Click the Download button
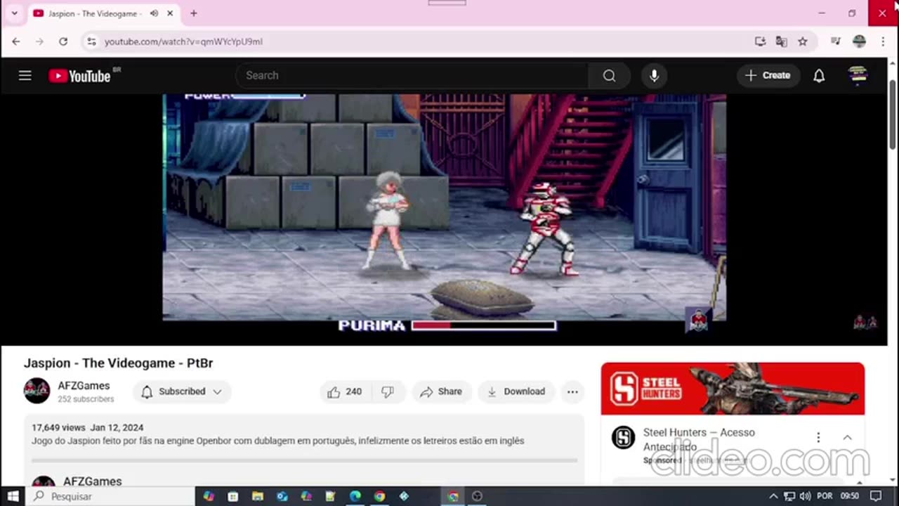The width and height of the screenshot is (899, 506). pos(516,391)
